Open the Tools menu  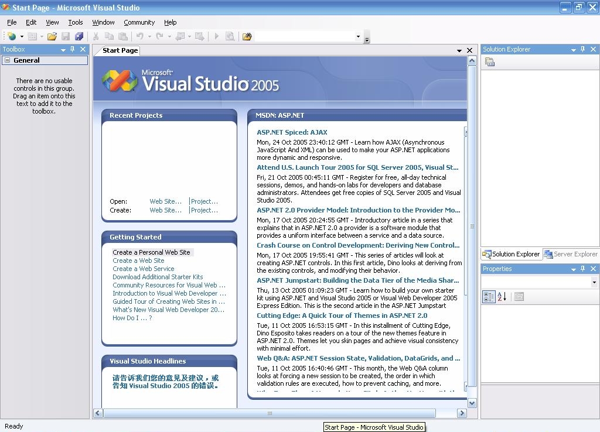76,22
